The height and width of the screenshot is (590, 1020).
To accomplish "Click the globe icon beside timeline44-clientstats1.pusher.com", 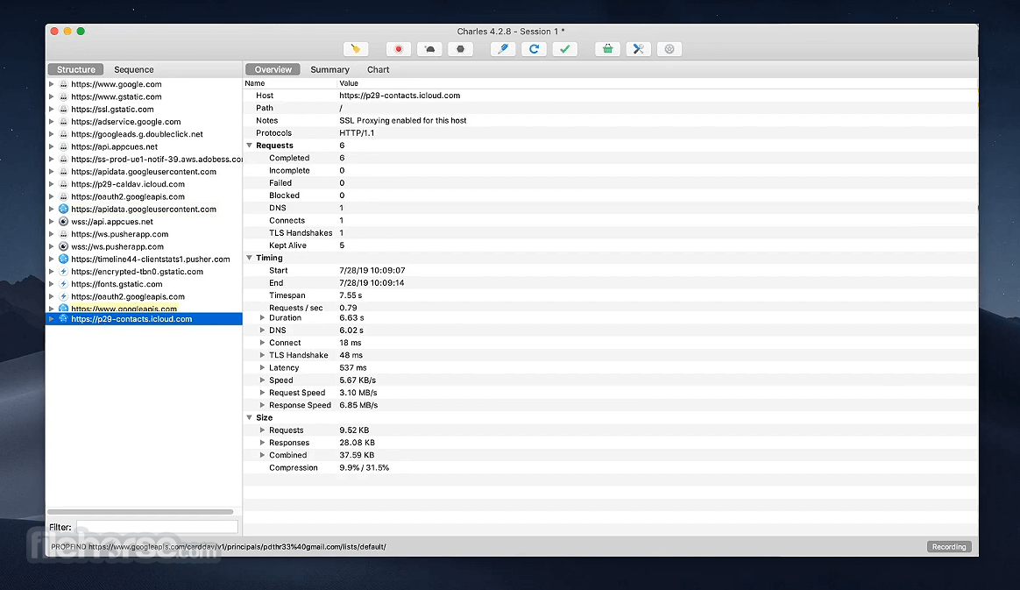I will pos(63,259).
